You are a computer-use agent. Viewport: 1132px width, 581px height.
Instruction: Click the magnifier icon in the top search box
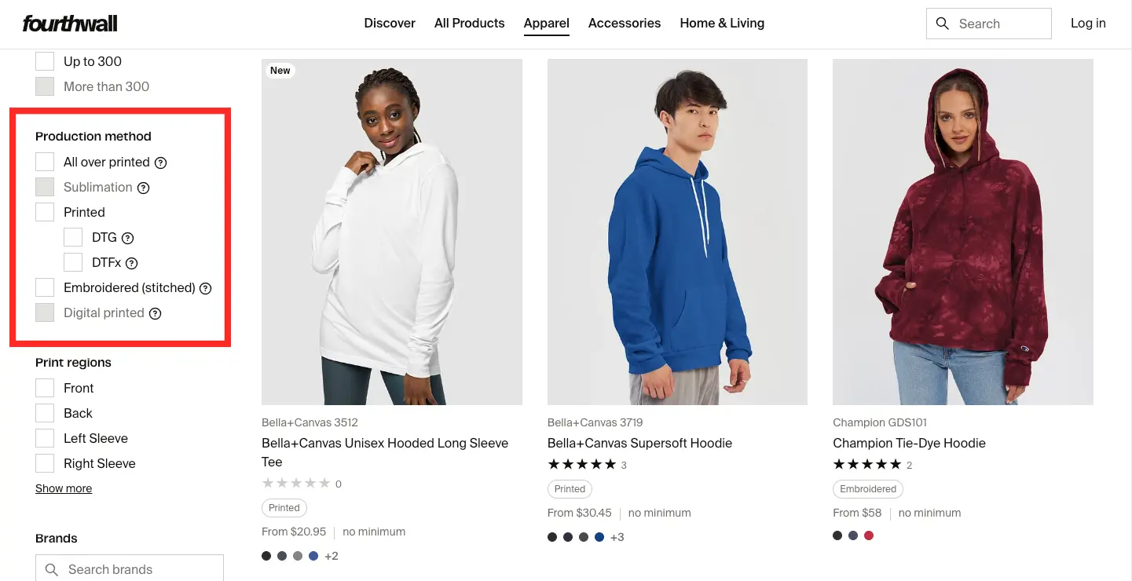click(943, 24)
